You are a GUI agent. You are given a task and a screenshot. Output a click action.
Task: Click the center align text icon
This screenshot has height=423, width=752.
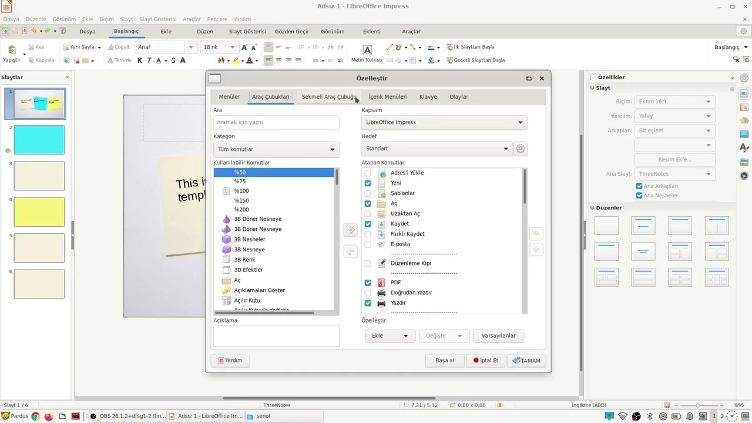pos(278,61)
